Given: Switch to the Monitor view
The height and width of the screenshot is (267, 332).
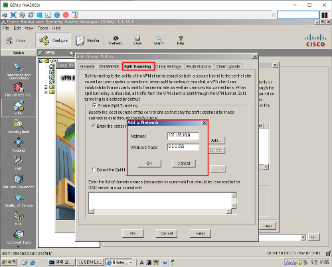Looking at the screenshot, I should point(88,40).
